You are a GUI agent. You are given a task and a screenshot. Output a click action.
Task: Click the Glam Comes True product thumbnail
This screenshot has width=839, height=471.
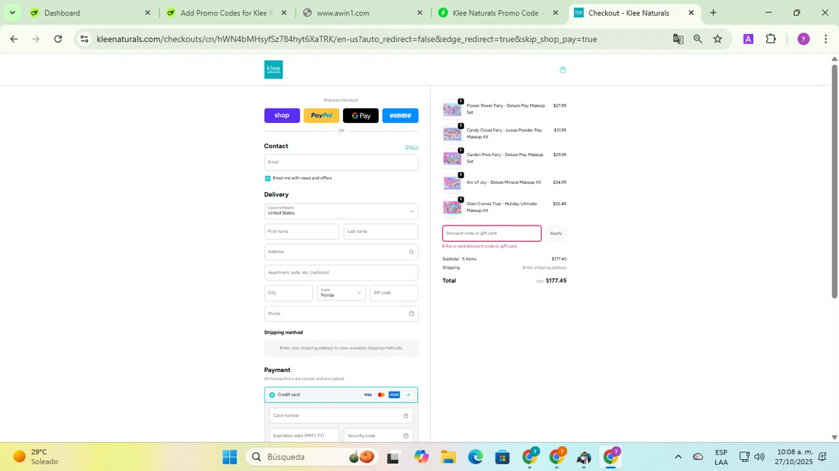(x=452, y=208)
